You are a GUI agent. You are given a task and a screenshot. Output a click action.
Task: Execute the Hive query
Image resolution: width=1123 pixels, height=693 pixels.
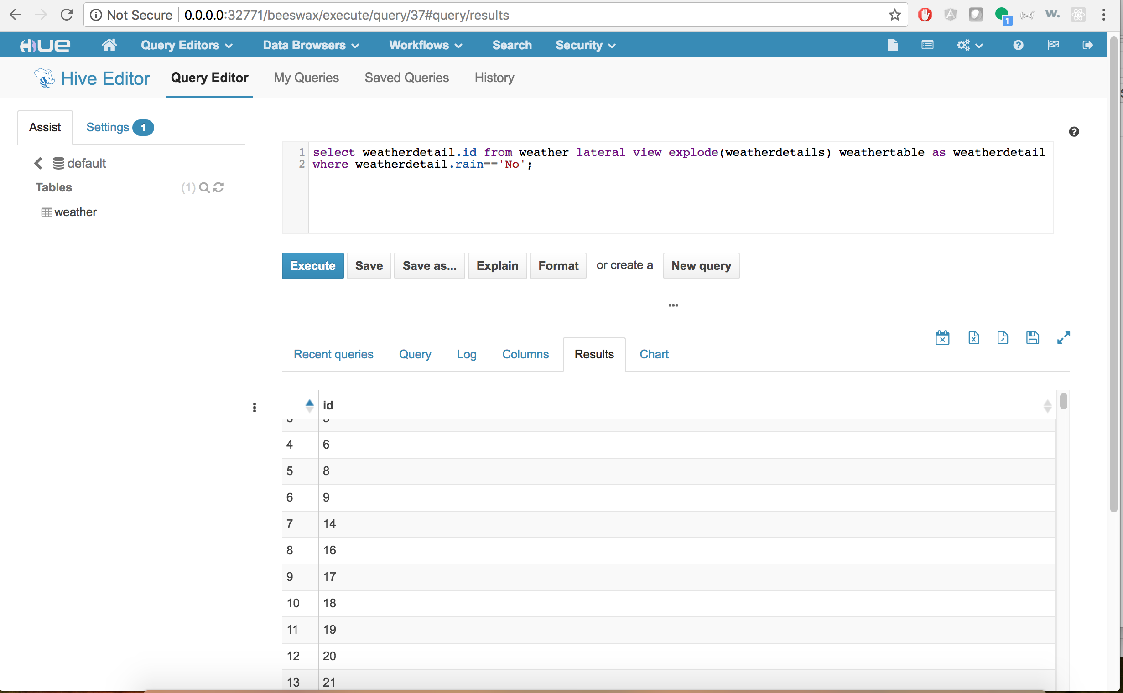coord(313,266)
